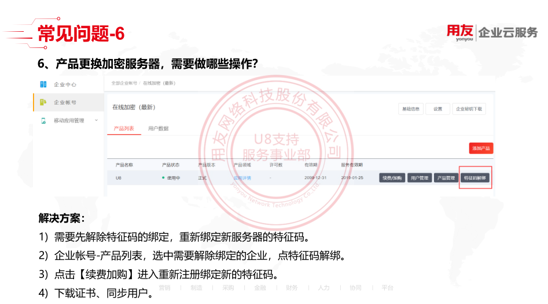Switch to the 产品列表 tab
Screen dimensions: 548x304
124,128
